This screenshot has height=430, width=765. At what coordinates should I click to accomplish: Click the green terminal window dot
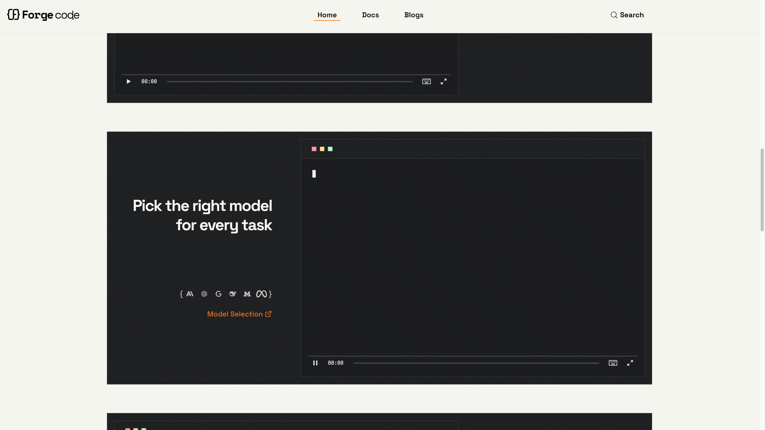(330, 149)
